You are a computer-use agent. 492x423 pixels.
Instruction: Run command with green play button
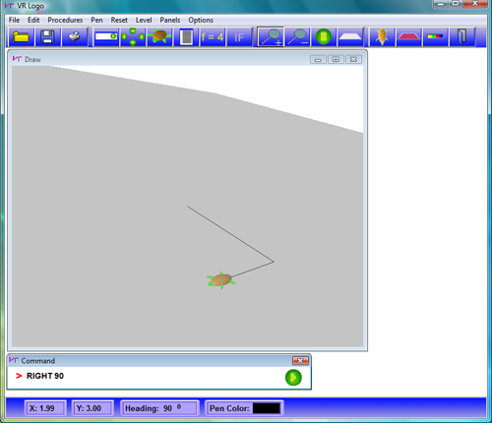tap(293, 378)
